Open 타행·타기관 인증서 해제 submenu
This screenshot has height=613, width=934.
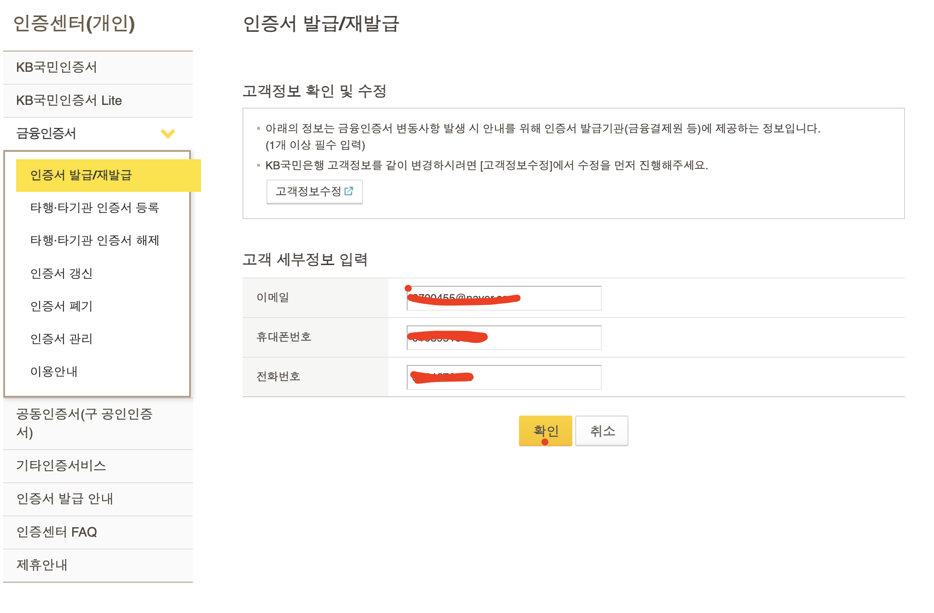pos(94,240)
